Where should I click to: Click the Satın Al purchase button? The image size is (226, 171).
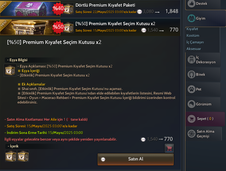[x=136, y=159]
